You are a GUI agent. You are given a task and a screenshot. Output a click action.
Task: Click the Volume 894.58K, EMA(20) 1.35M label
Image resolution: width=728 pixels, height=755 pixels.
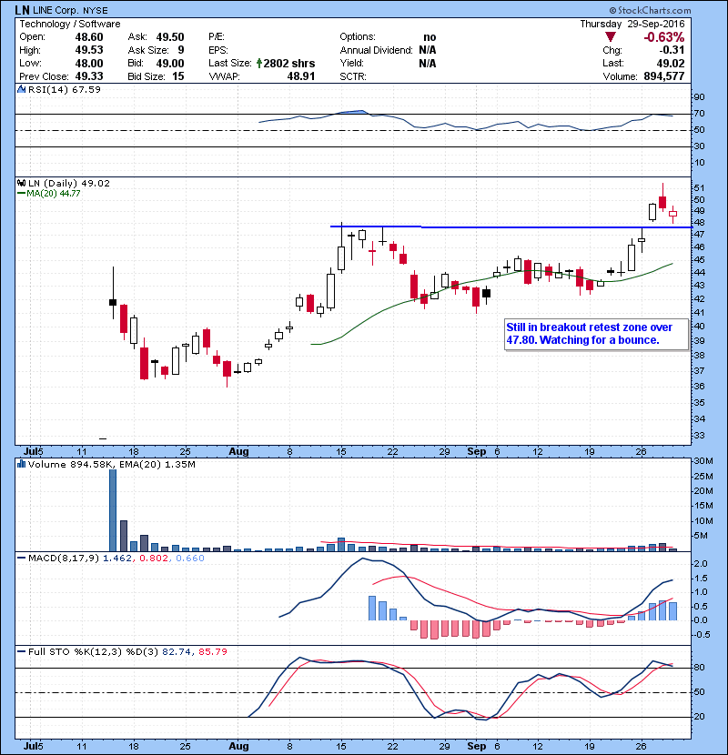point(112,464)
